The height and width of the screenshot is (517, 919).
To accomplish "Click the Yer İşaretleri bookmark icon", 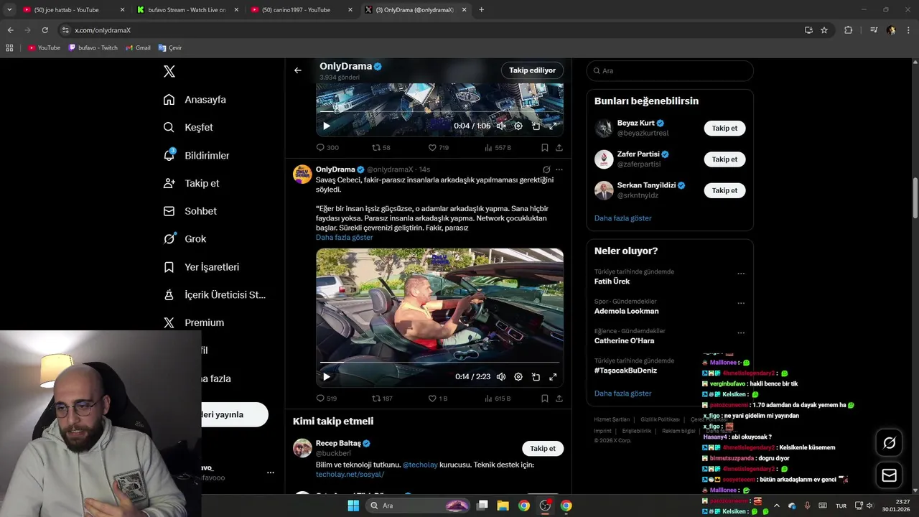I will (169, 267).
